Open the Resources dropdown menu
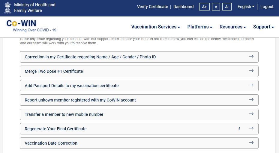Screen dimensions: 279x153 [233, 27]
